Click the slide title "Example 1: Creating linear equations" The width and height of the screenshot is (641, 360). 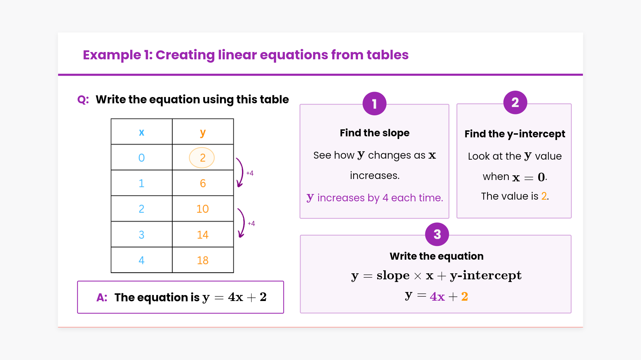[x=245, y=55]
